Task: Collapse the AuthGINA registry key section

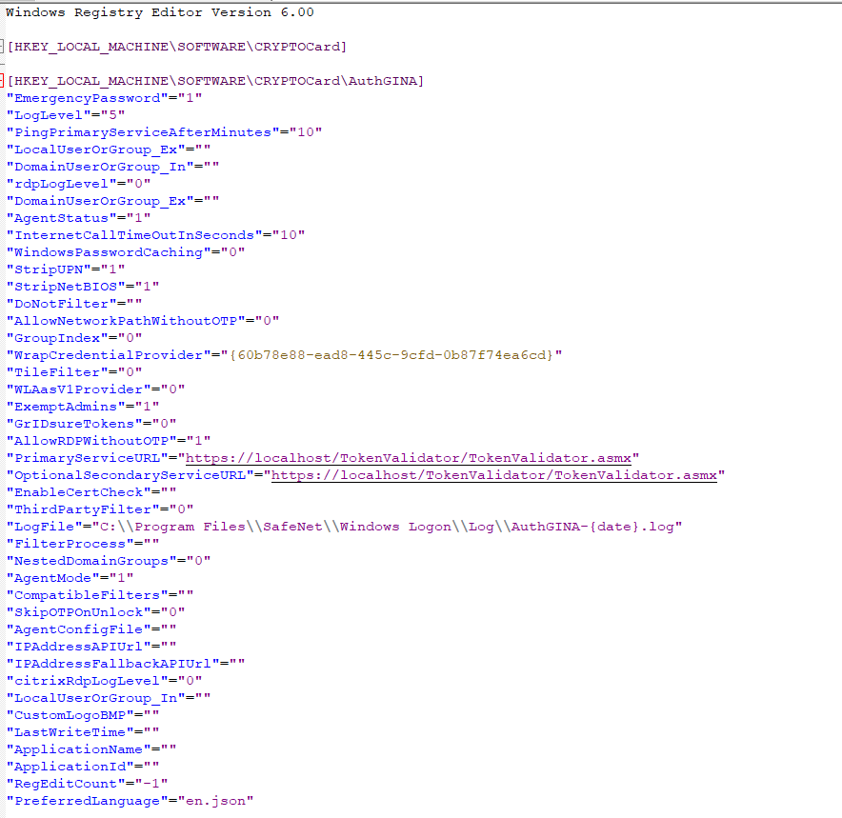Action: pyautogui.click(x=4, y=80)
